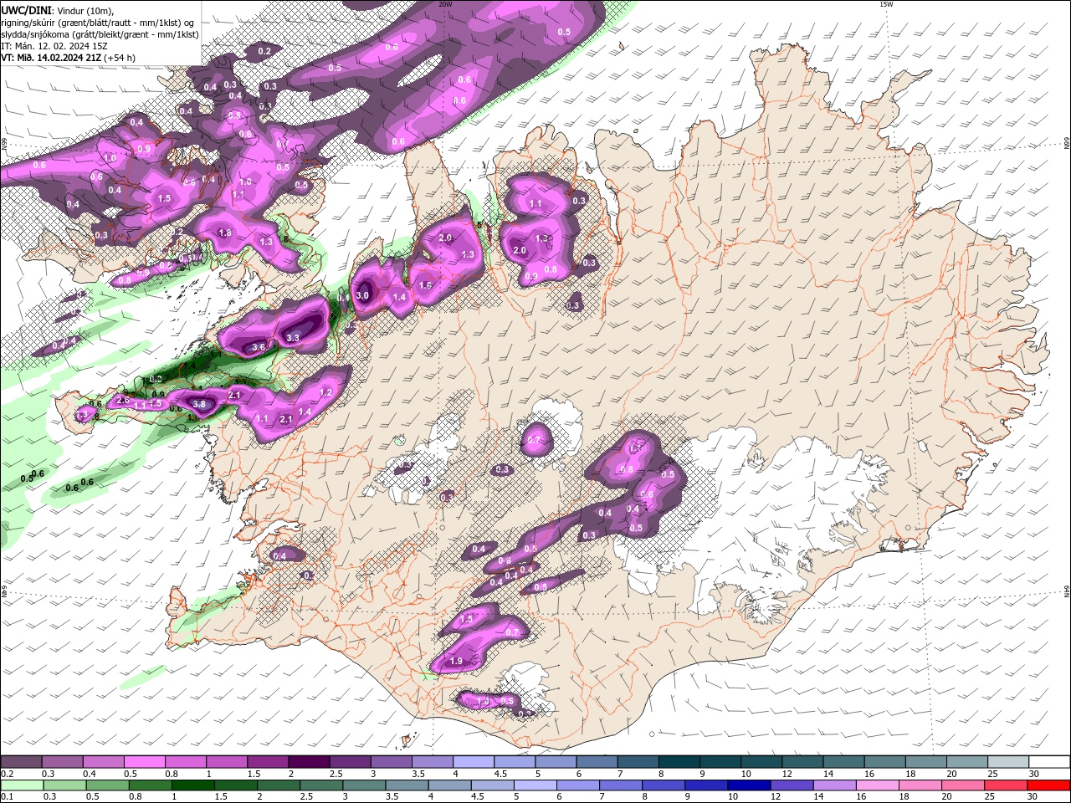Click the 20W longitude label
Viewport: 1071px width, 803px height.
click(445, 3)
